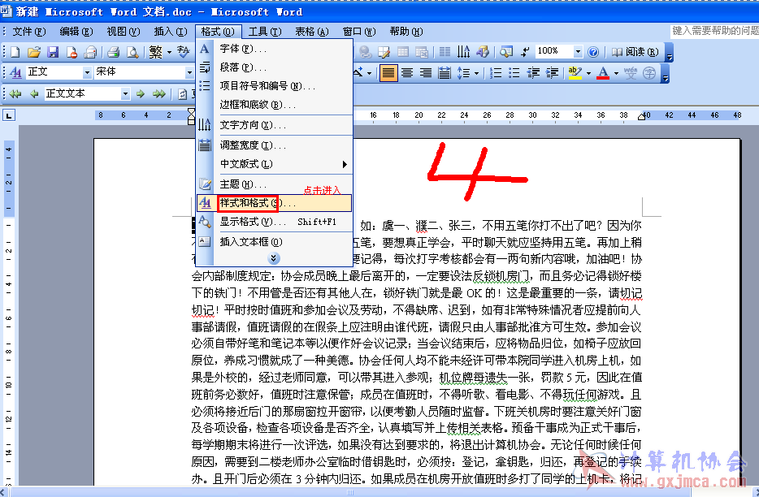Promote to Heading 1 double-arrow button

15,94
